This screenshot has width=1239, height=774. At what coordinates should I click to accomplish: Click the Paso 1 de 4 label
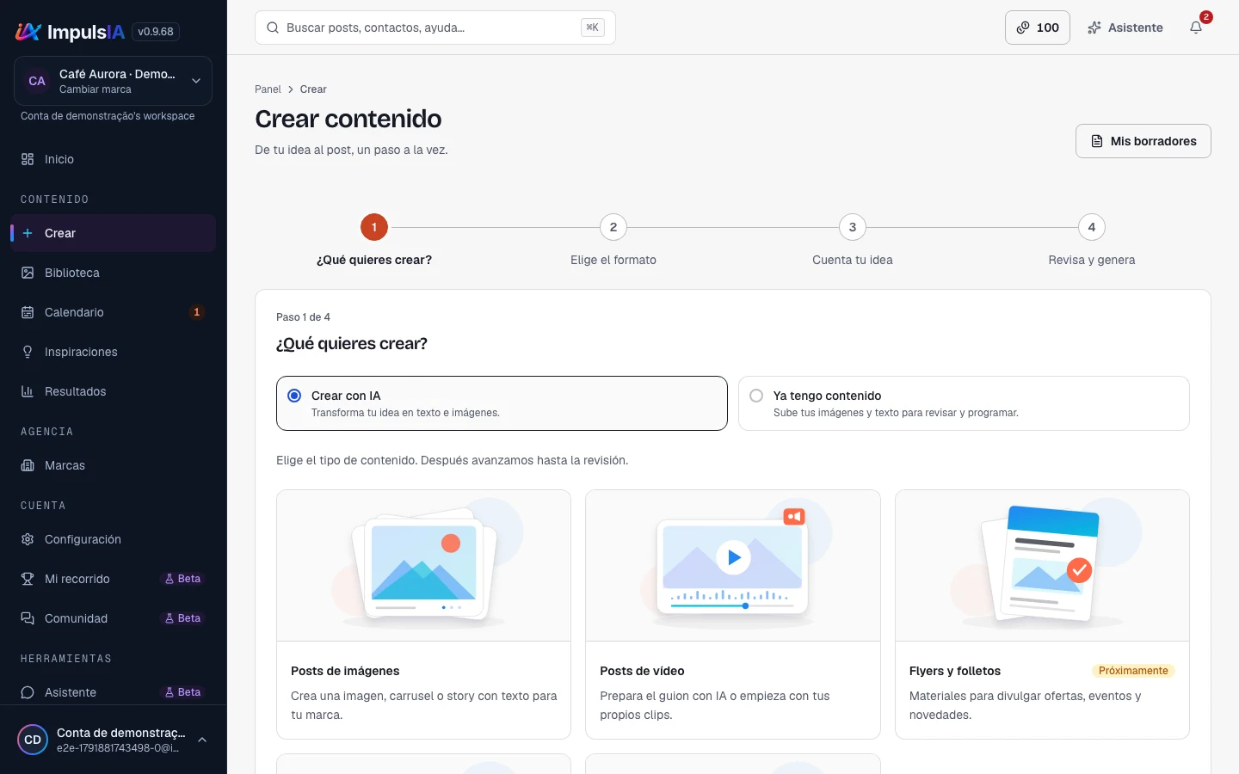(x=303, y=317)
